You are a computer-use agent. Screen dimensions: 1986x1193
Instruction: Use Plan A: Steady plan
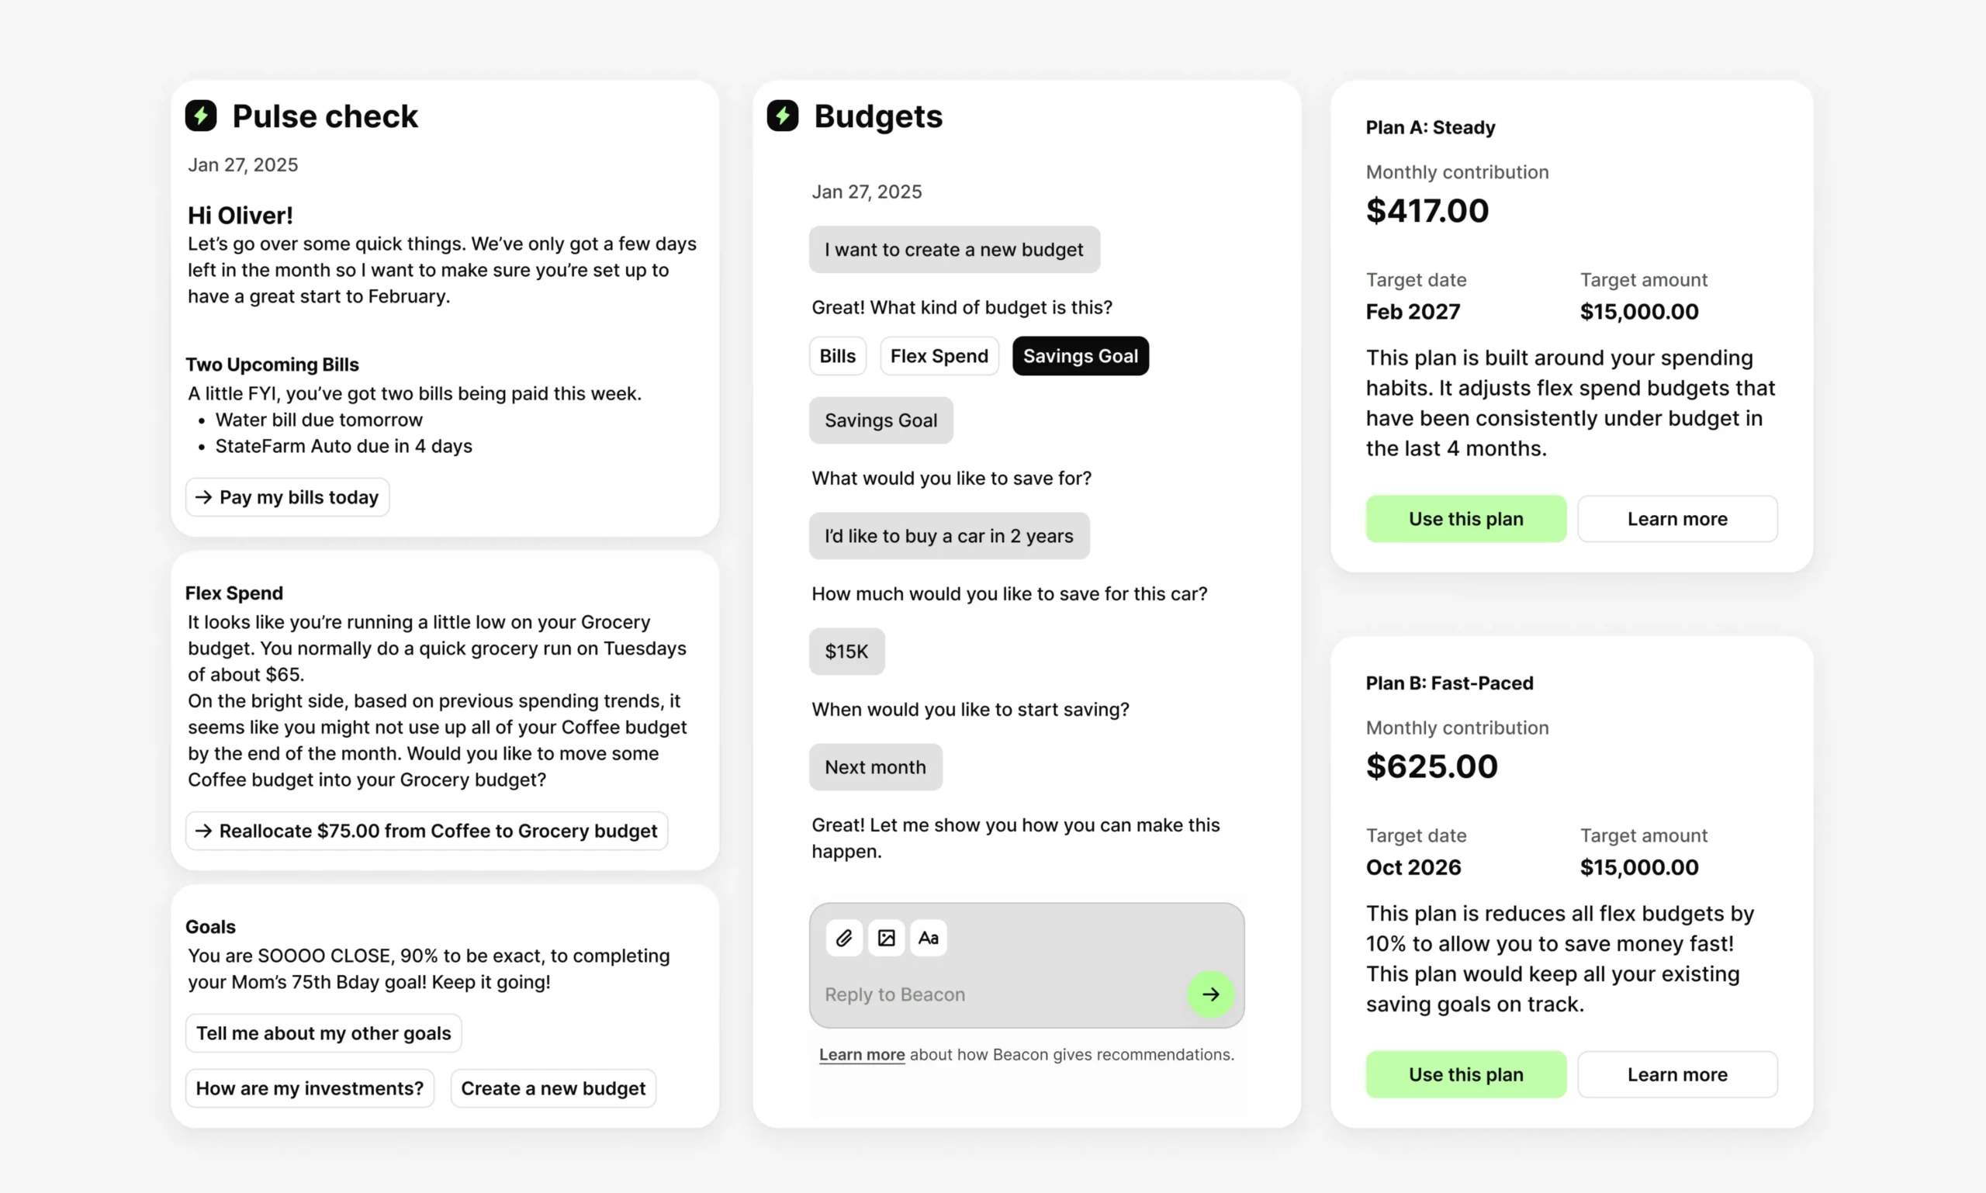point(1465,518)
